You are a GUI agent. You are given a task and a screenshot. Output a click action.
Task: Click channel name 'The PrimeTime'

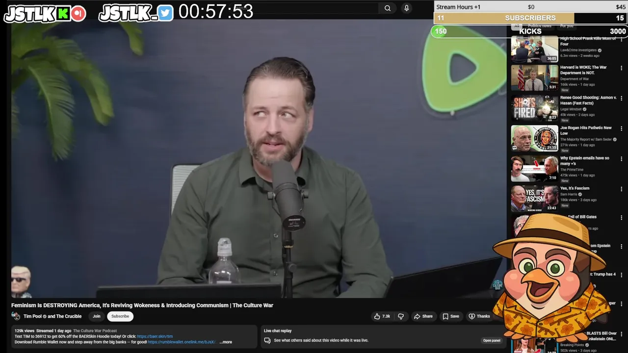coord(572,170)
